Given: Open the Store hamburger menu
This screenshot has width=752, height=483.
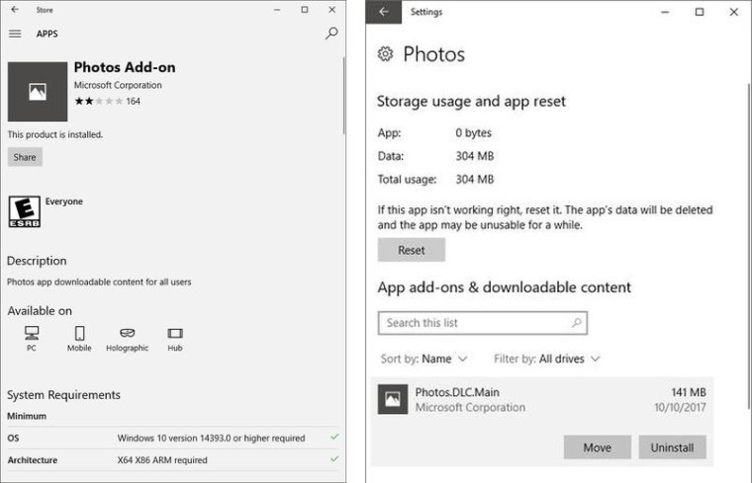Looking at the screenshot, I should (x=15, y=34).
